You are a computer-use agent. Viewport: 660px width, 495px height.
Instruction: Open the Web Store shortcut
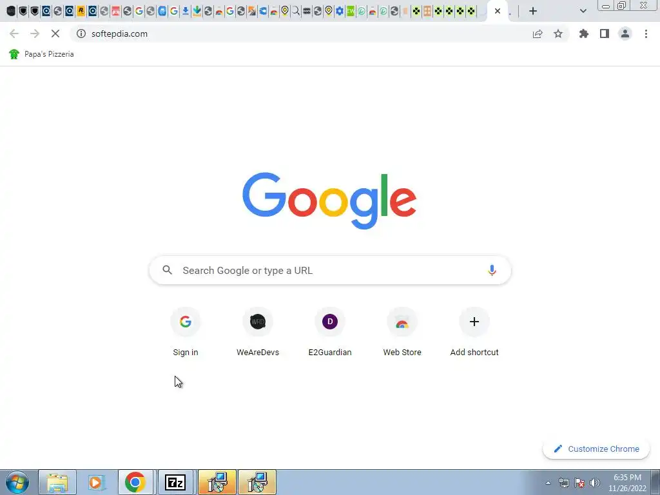click(x=402, y=333)
